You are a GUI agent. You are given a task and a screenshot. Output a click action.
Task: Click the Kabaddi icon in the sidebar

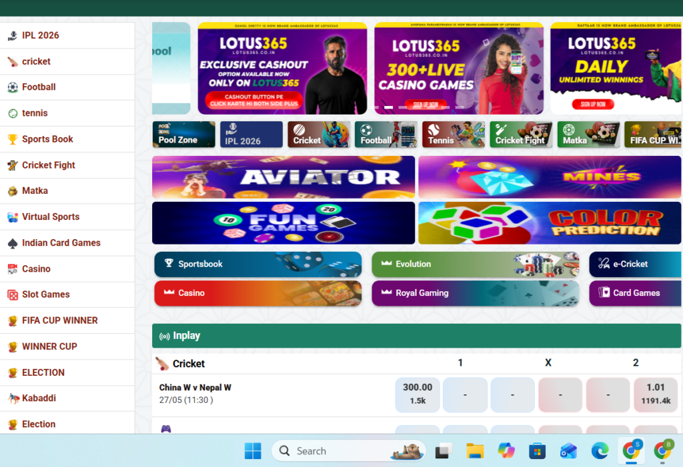(13, 398)
